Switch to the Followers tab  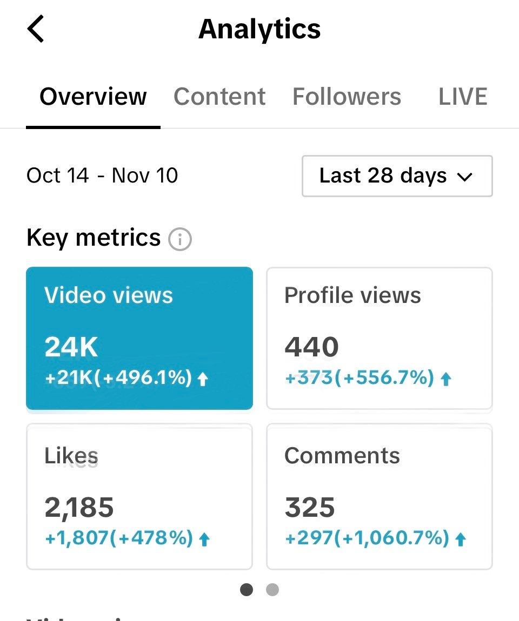[x=347, y=97]
